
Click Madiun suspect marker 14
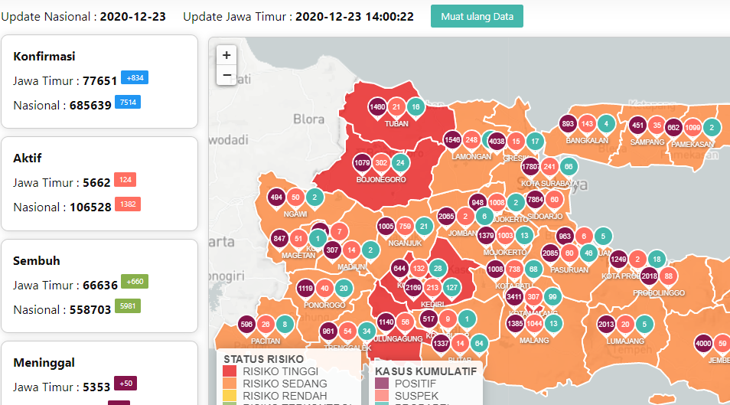(351, 250)
